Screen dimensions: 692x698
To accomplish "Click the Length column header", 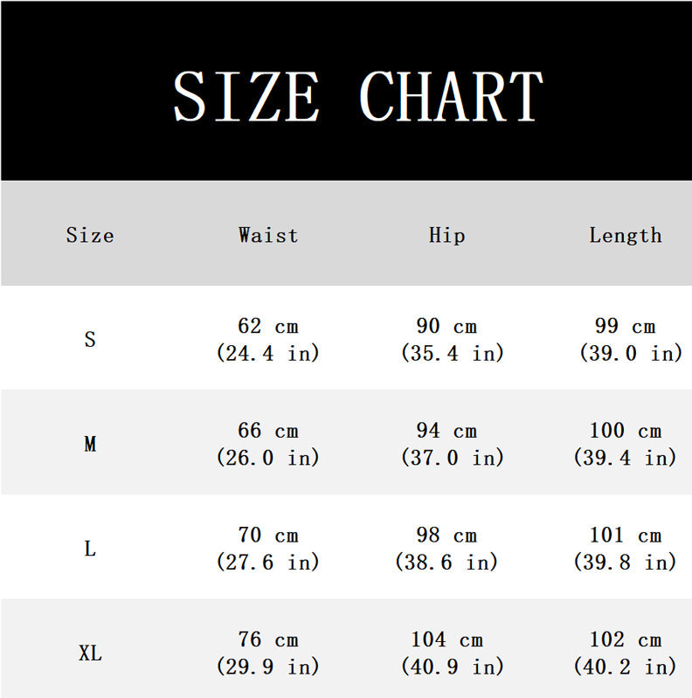I will 626,235.
